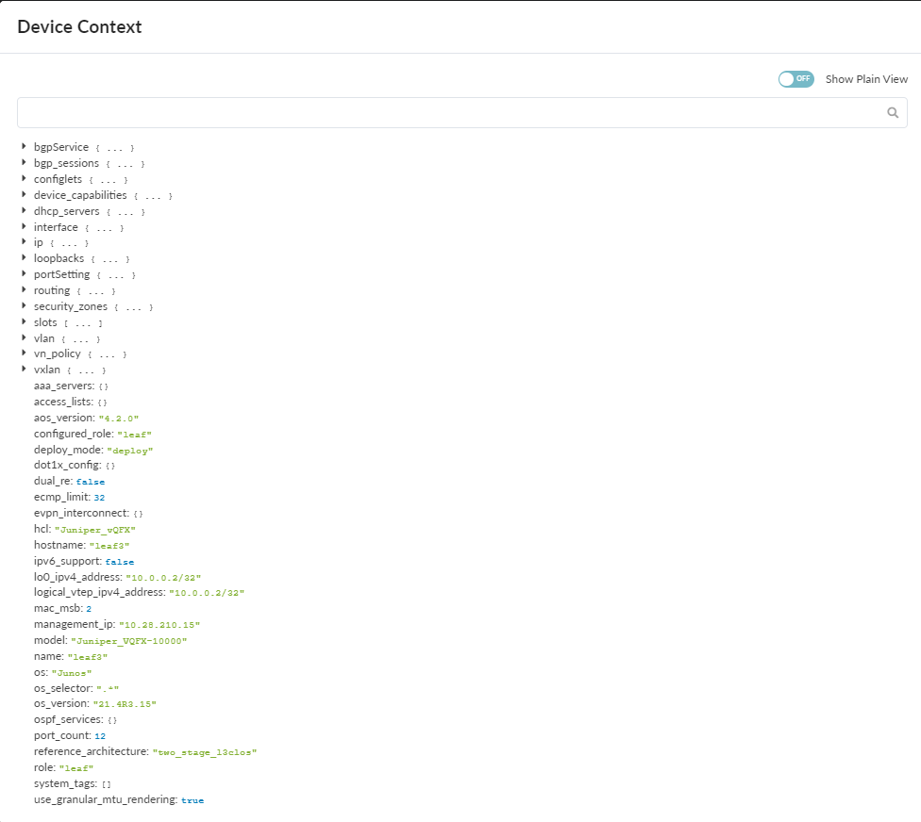Expand the security_zones node
Viewport: 921px width, 822px height.
click(25, 306)
